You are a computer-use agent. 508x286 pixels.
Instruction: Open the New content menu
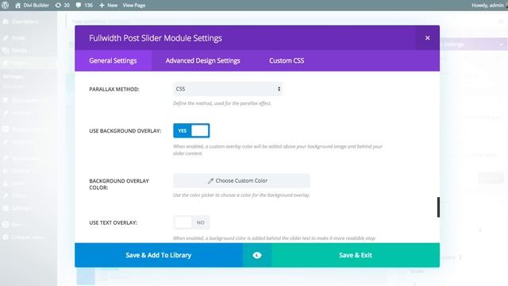coord(108,6)
